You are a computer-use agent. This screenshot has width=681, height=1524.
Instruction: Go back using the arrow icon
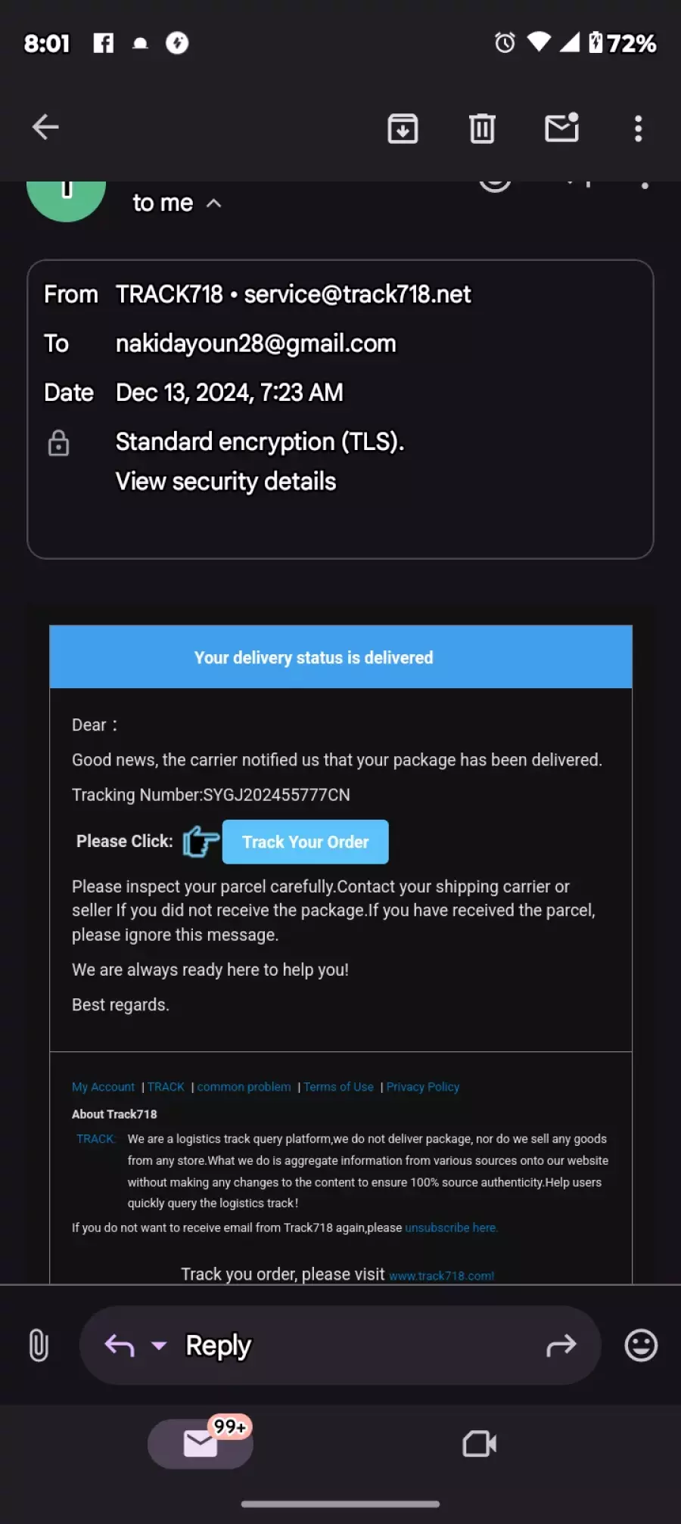coord(45,127)
